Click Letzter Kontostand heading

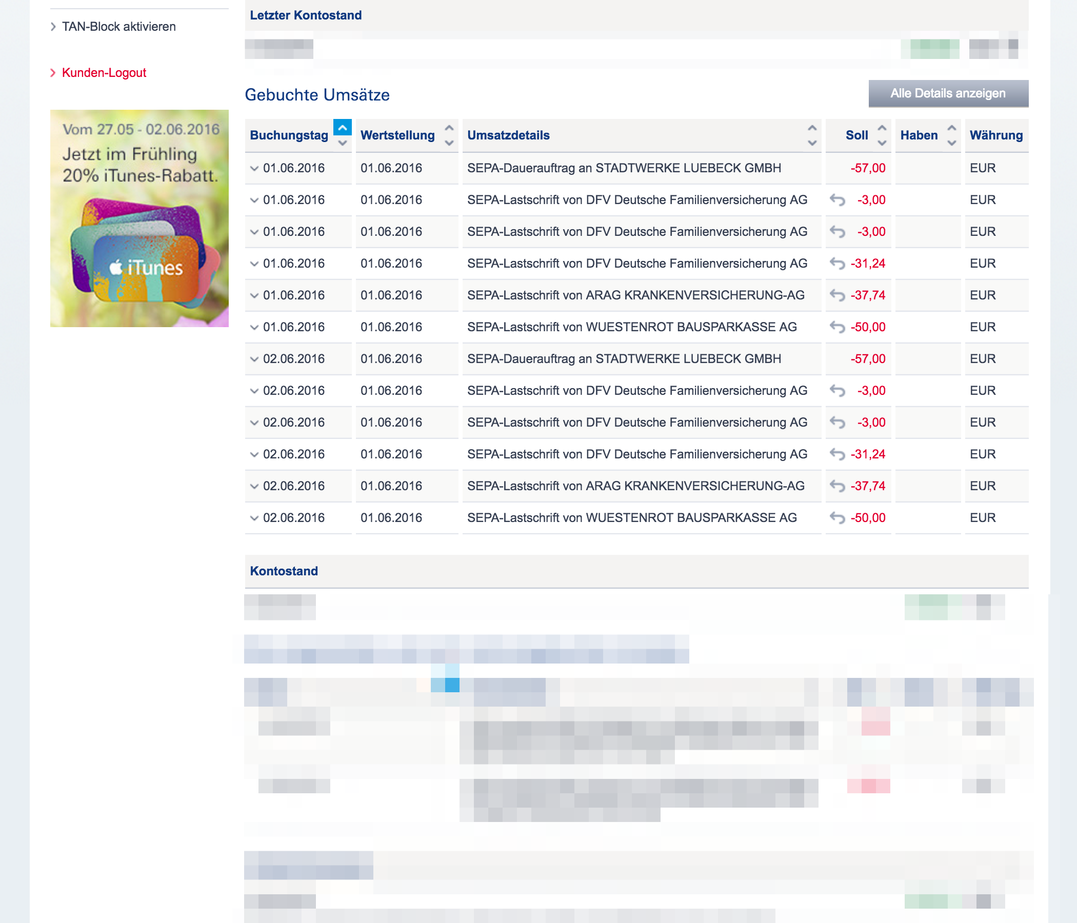(x=306, y=15)
